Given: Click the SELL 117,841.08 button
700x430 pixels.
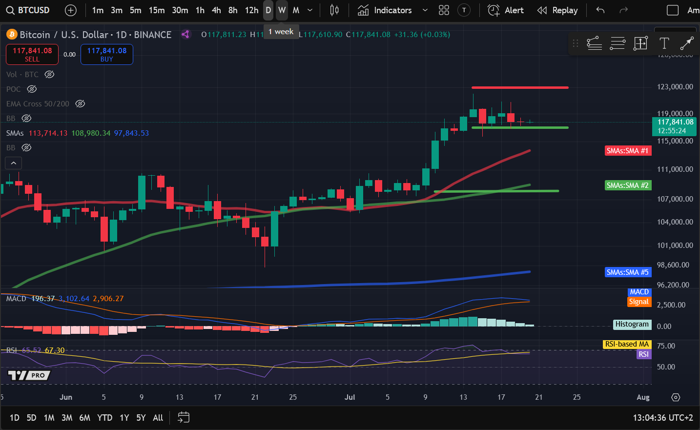Looking at the screenshot, I should (32, 54).
